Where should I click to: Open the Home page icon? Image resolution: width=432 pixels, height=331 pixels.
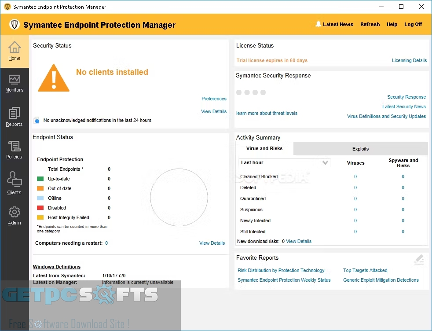[x=15, y=47]
